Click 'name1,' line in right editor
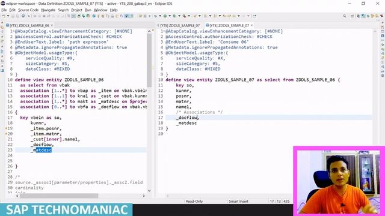 pyautogui.click(x=183, y=107)
